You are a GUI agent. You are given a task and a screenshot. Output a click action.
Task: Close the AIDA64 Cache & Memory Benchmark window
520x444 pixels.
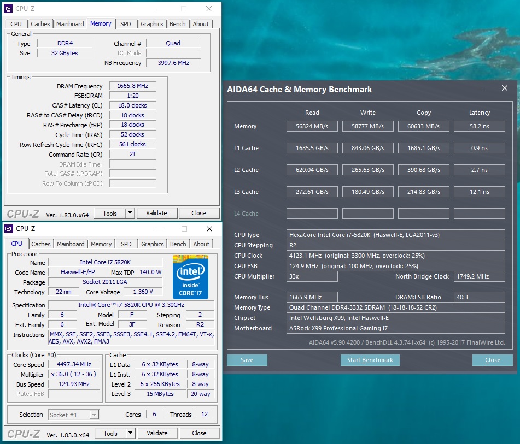tap(504, 88)
